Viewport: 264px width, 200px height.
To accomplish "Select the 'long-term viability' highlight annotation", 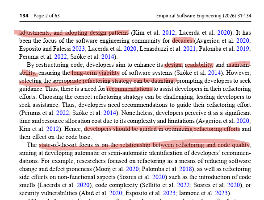I will pyautogui.click(x=96, y=73).
